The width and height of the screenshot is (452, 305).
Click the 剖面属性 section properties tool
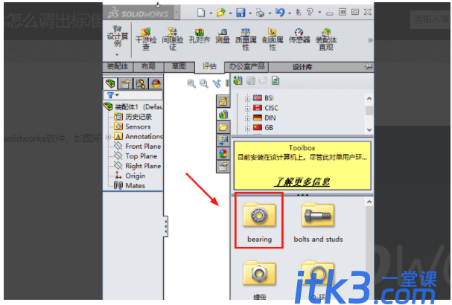pos(273,39)
